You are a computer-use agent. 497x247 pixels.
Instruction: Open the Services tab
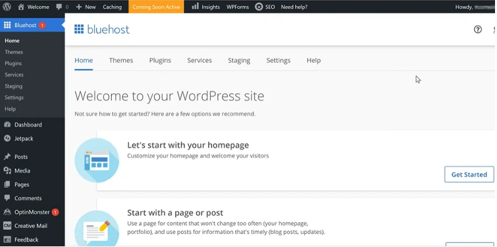click(x=199, y=60)
